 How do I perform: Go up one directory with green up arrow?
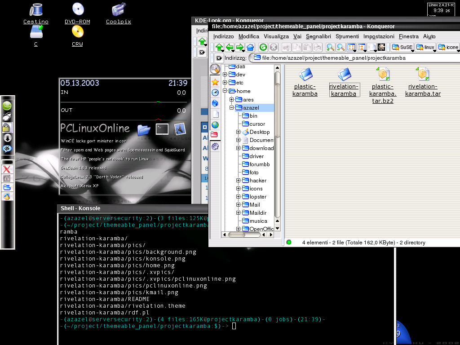tap(219, 47)
